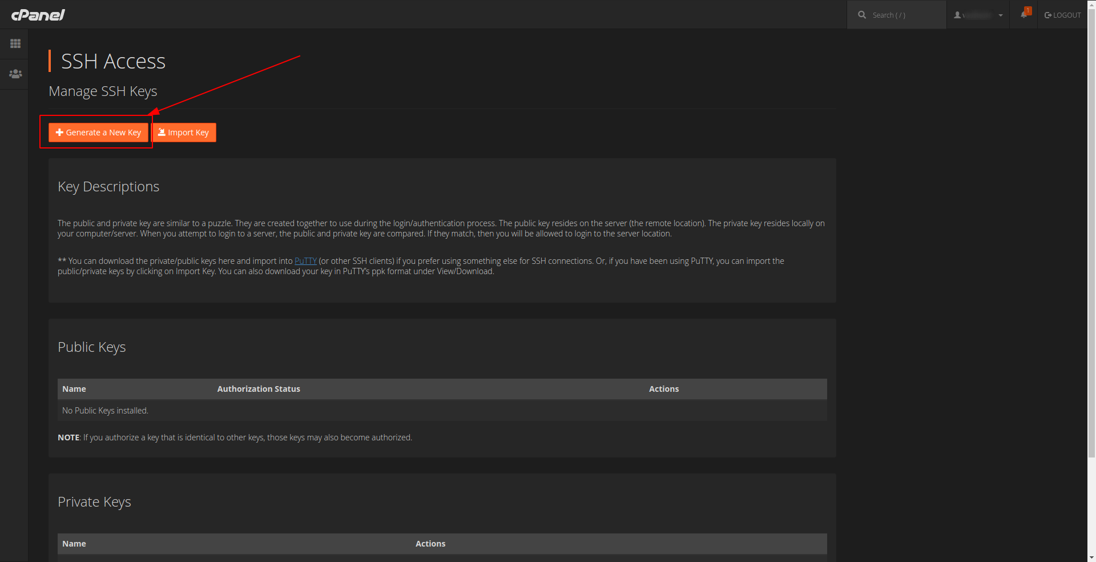
Task: Click the user profile icon in header
Action: click(957, 15)
